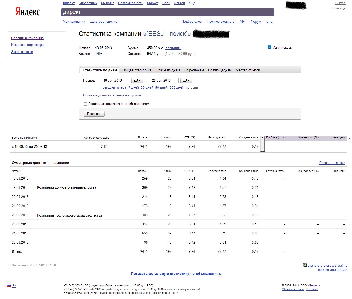This screenshot has height=299, width=352.
Task: Download statistics as xls file link
Action: 327,266
